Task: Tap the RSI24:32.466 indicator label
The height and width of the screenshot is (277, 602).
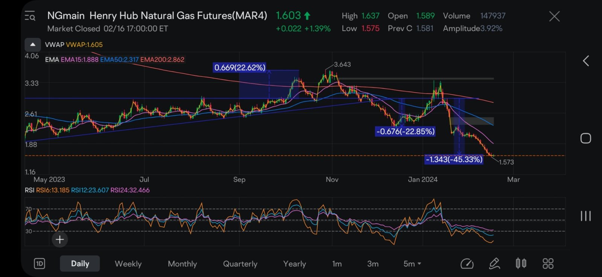Action: [x=130, y=190]
